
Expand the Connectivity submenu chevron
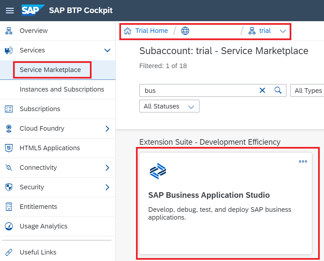[x=107, y=167]
